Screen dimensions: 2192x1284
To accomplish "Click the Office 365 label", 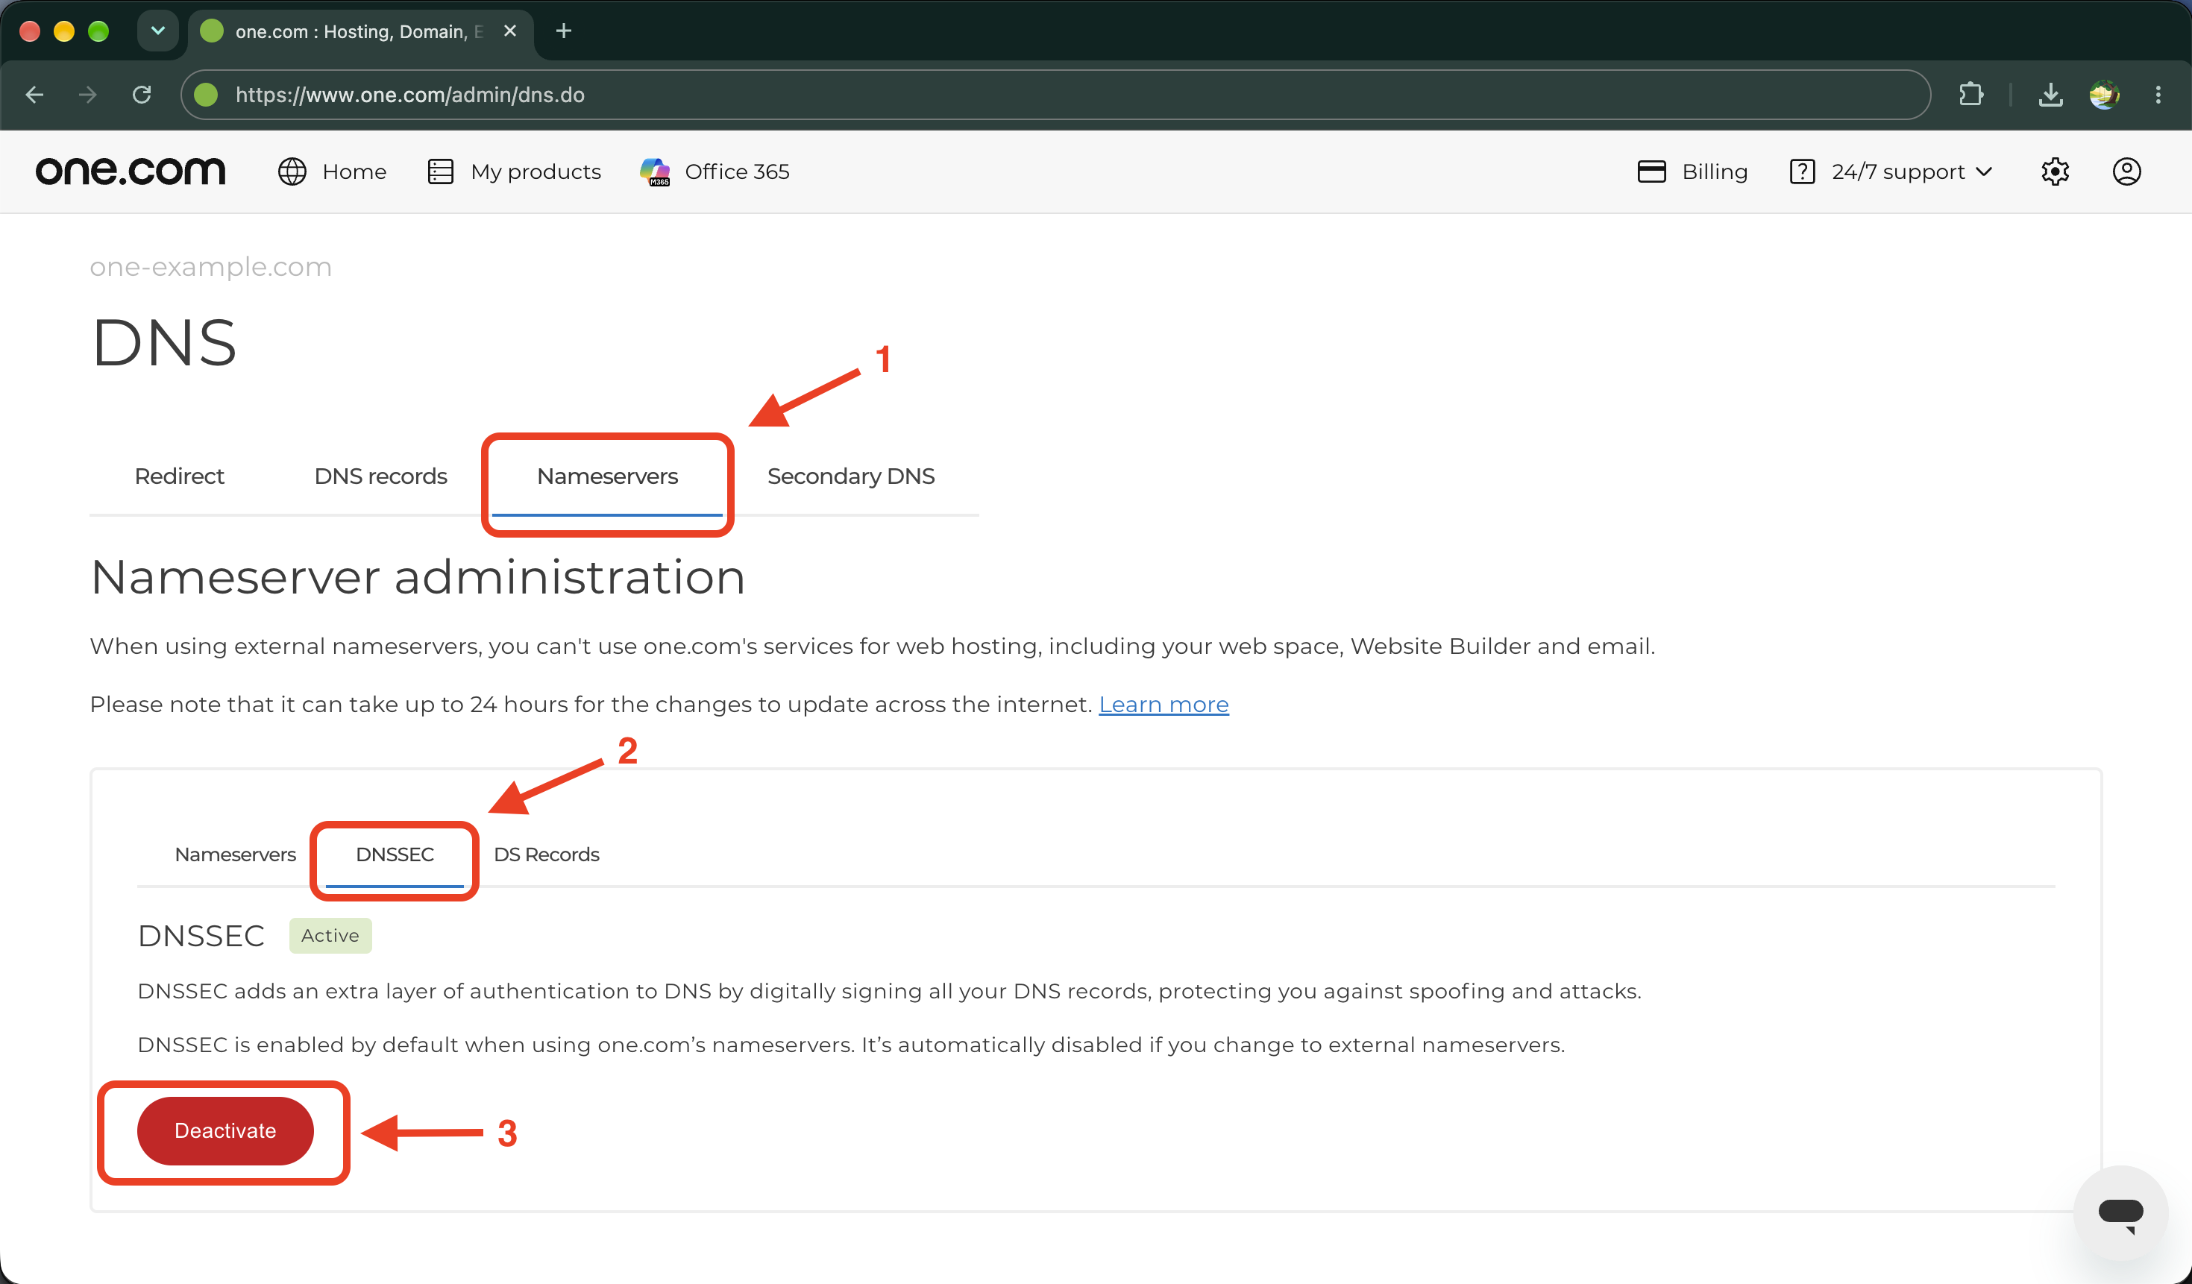I will [737, 171].
